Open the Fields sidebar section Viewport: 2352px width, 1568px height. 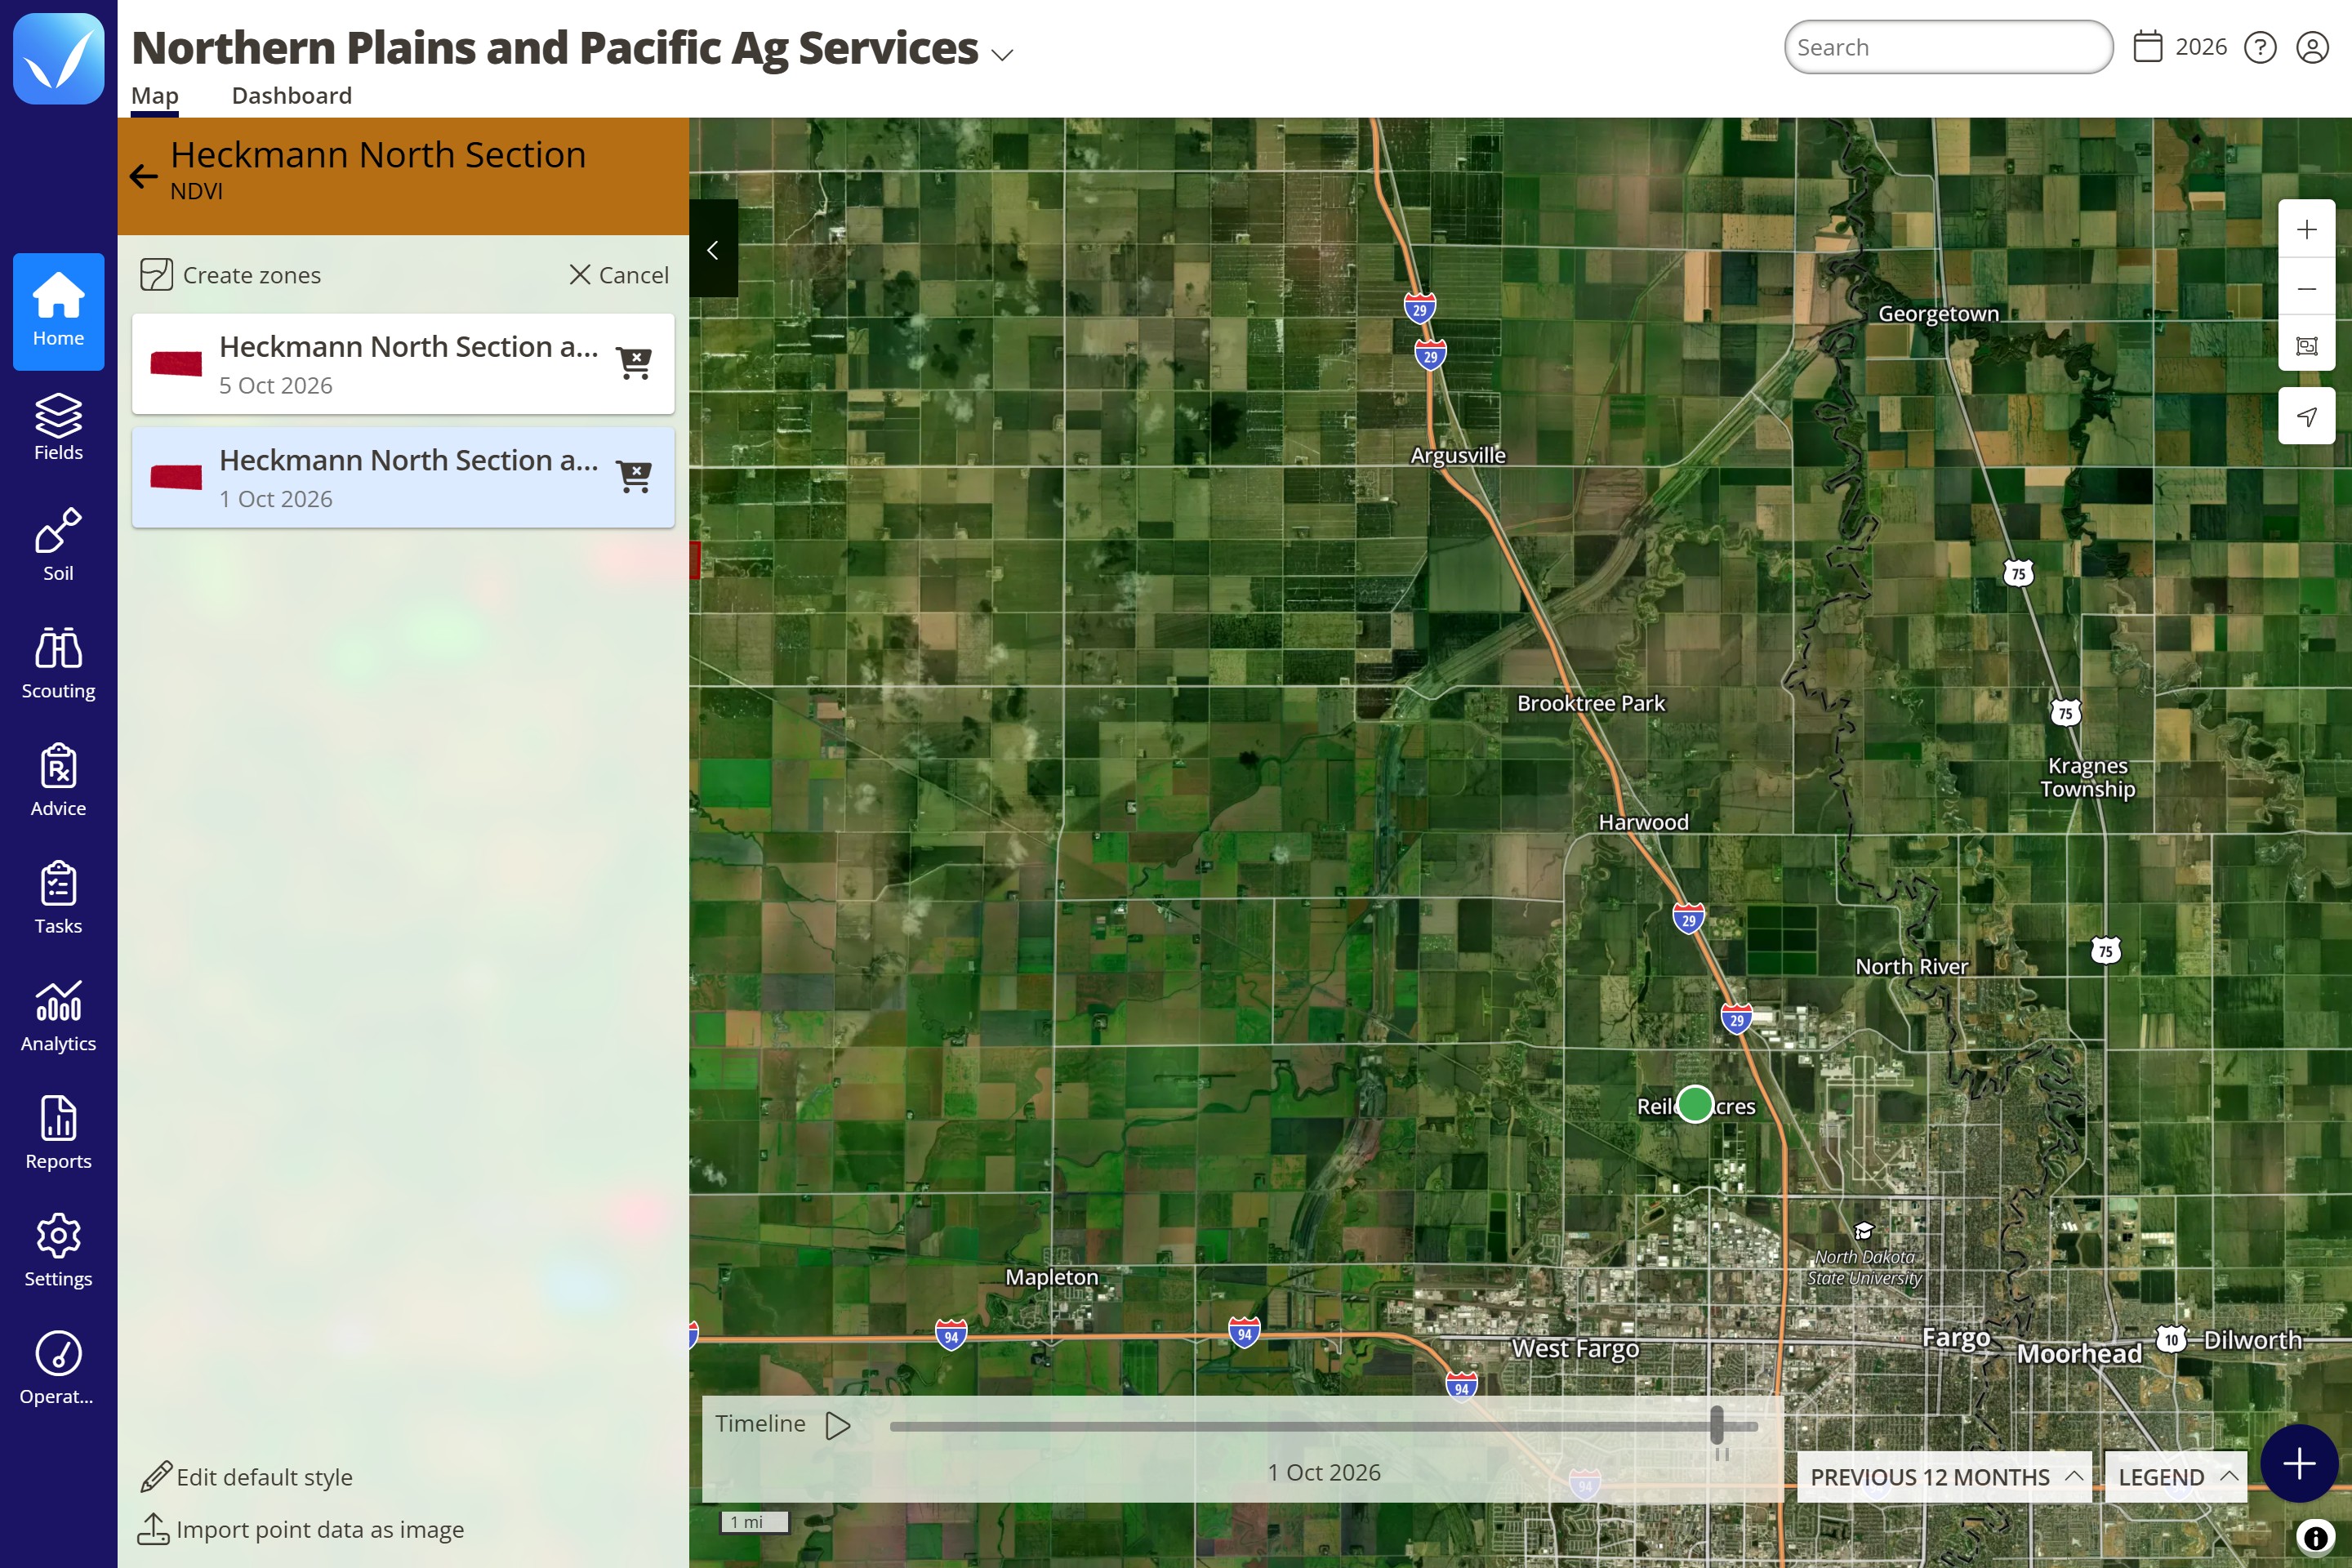[x=58, y=428]
